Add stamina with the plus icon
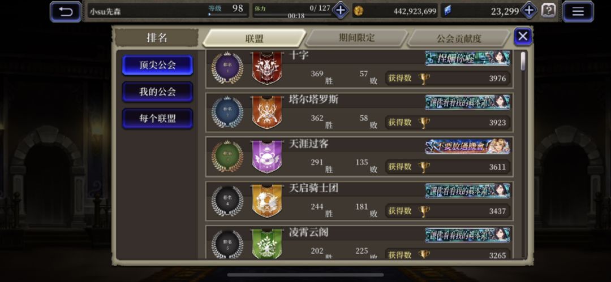Viewport: 611px width, 282px height. pos(340,11)
